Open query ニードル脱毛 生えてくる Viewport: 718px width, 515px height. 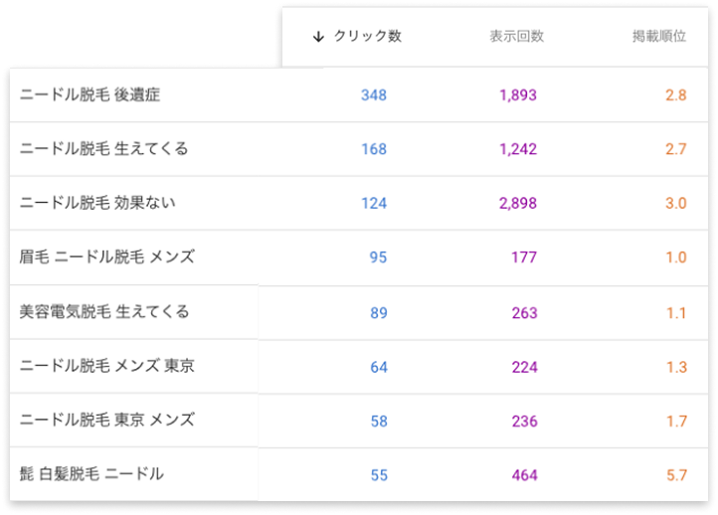tap(104, 149)
